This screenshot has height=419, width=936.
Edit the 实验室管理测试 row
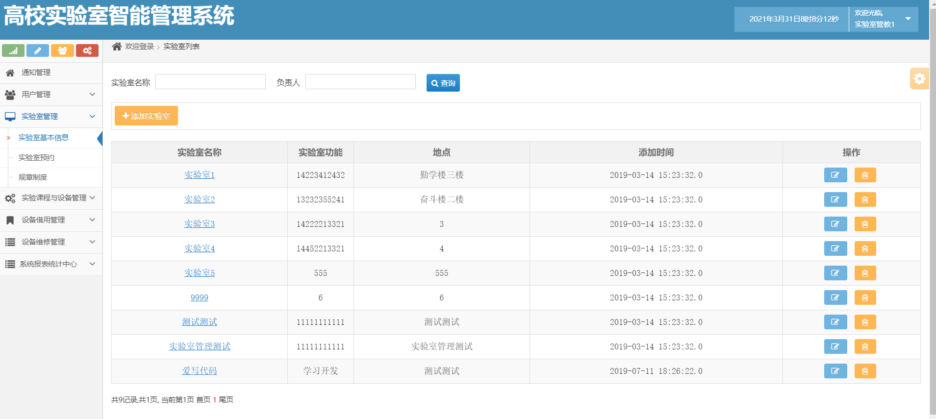tap(835, 346)
